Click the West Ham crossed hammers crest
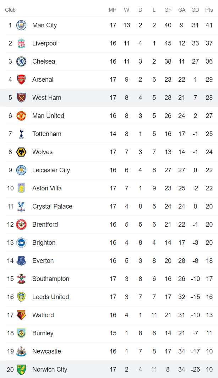Screen dimensions: 218x378 click(21, 97)
